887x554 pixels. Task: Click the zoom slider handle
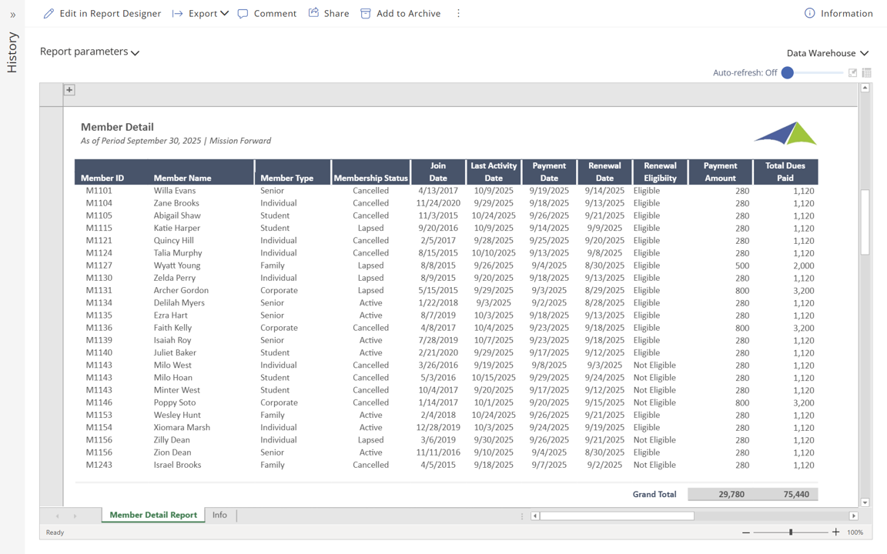(x=791, y=532)
